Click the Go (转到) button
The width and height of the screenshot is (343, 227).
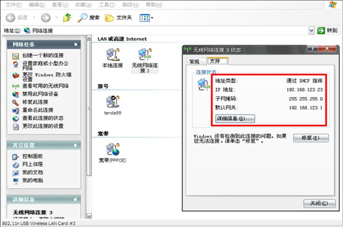point(327,30)
